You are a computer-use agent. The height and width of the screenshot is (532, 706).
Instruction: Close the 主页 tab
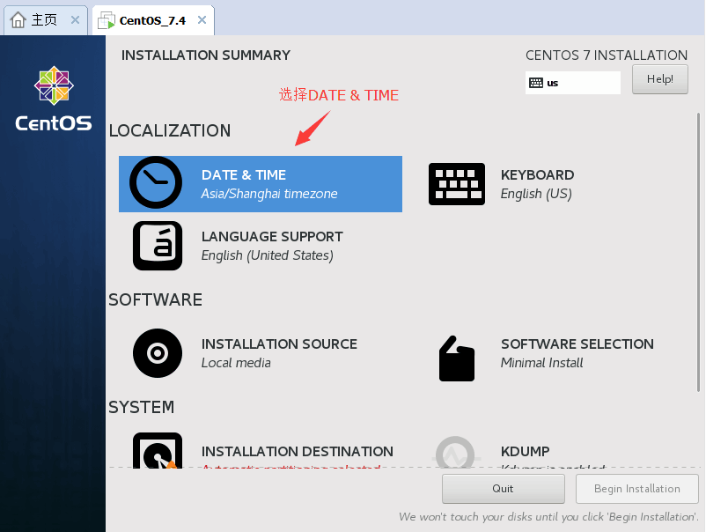coord(75,20)
